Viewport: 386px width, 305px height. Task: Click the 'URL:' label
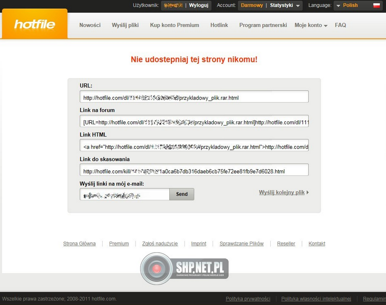pyautogui.click(x=86, y=86)
